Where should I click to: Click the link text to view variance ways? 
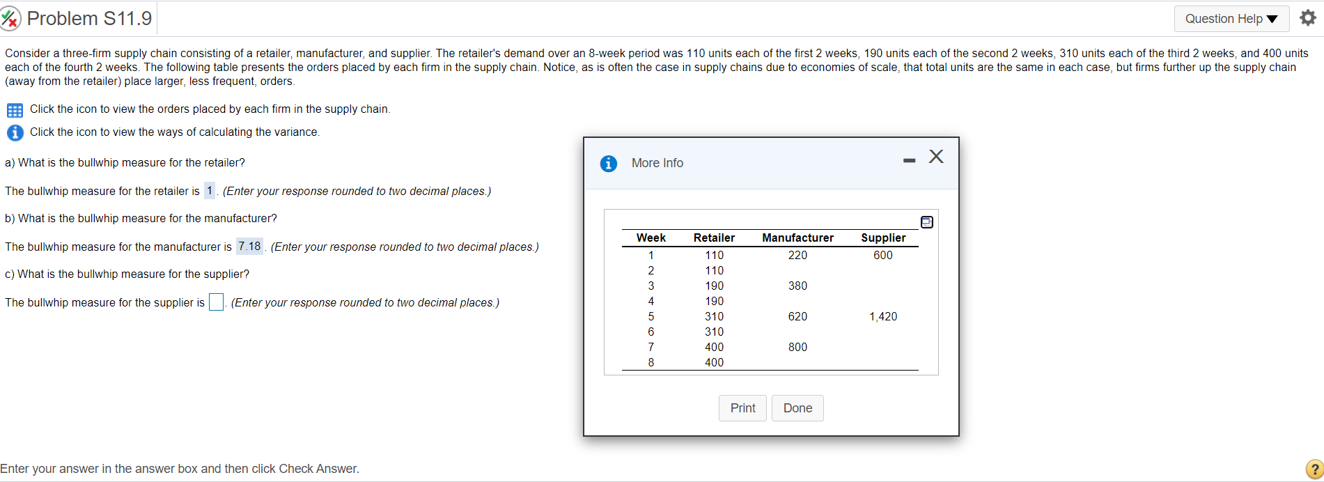175,132
